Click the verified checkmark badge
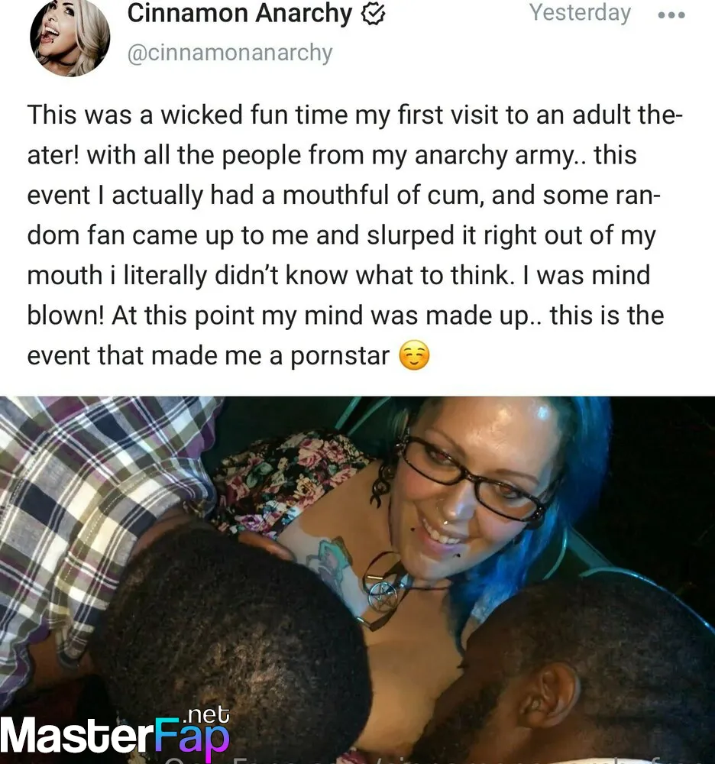 tap(373, 15)
